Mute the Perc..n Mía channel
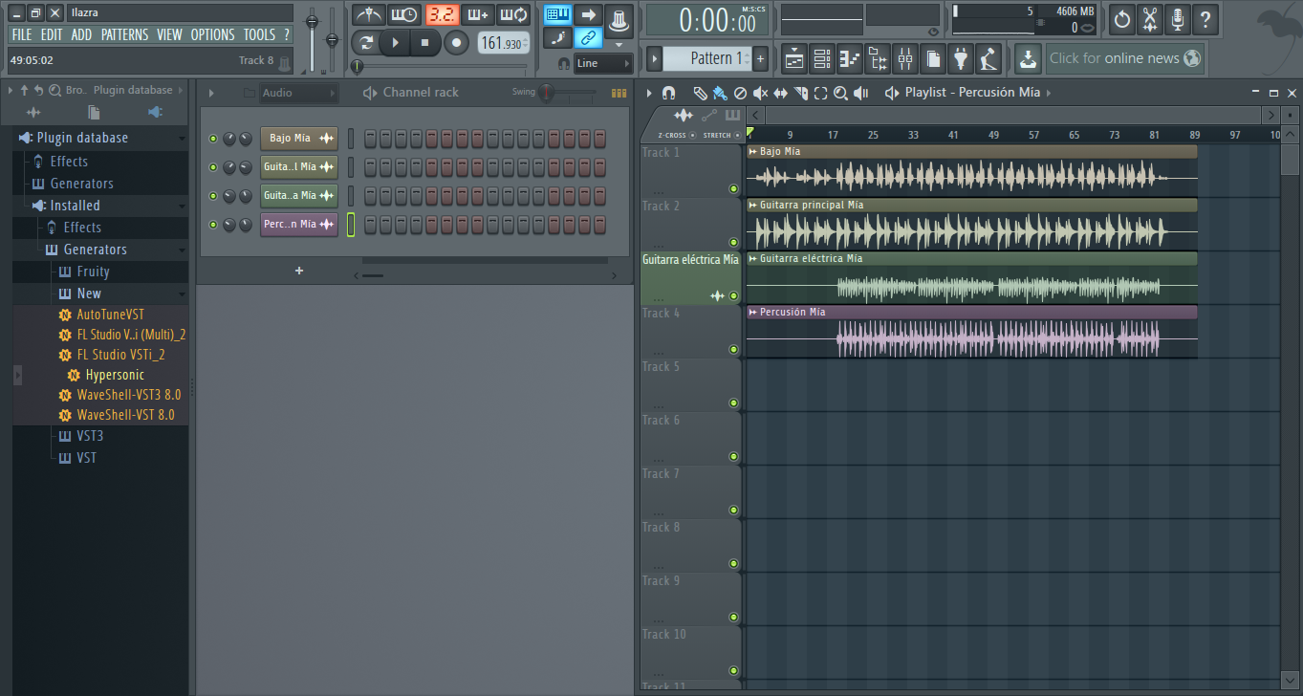This screenshot has width=1303, height=696. [x=213, y=225]
